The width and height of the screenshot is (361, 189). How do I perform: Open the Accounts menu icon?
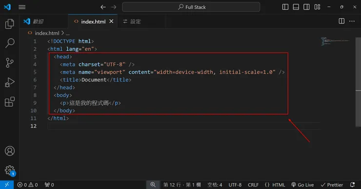pyautogui.click(x=10, y=151)
